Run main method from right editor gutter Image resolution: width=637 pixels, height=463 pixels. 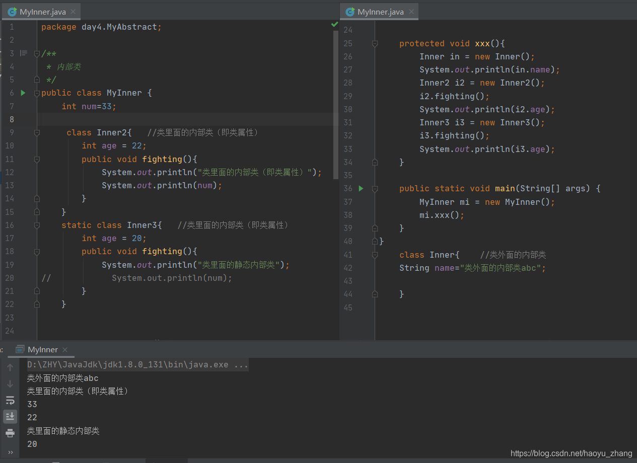pos(361,189)
